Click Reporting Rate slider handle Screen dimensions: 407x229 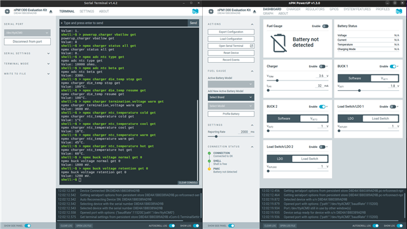[x=216, y=136]
